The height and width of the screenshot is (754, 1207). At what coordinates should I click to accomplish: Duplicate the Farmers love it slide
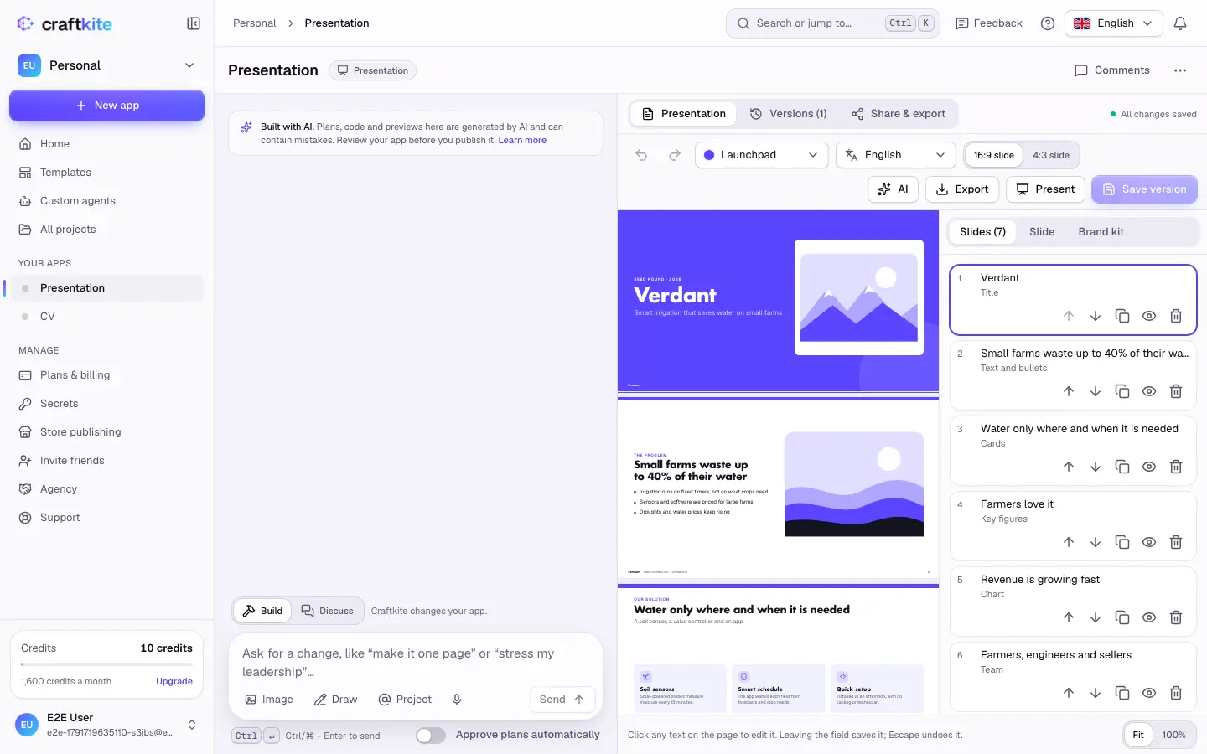click(x=1122, y=542)
